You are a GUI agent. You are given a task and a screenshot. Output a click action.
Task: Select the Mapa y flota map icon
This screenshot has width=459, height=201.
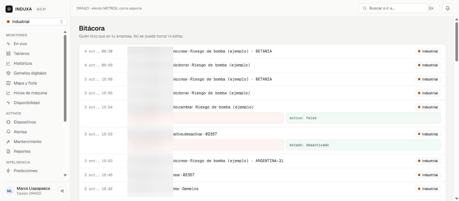click(x=8, y=83)
